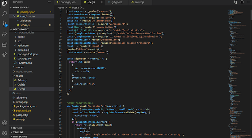Split the editor to the right

point(242,2)
